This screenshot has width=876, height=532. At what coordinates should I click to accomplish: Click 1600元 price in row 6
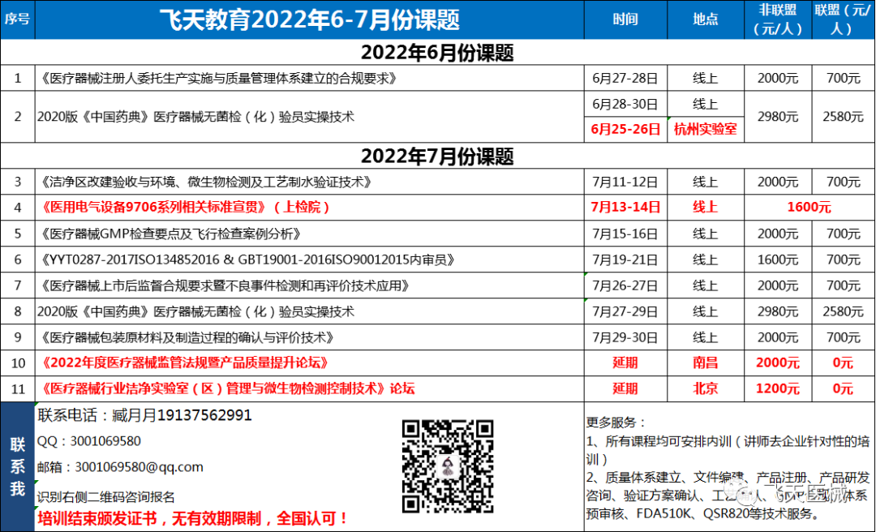[778, 260]
